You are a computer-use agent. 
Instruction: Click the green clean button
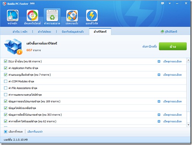pyautogui.click(x=173, y=46)
